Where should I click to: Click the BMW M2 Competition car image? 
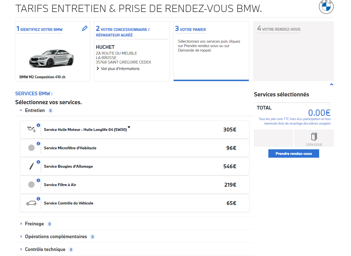pyautogui.click(x=52, y=58)
